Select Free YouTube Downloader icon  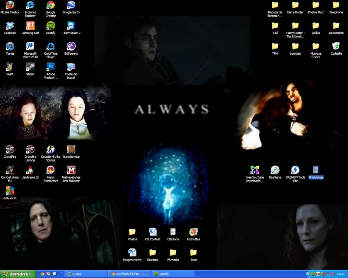(254, 174)
